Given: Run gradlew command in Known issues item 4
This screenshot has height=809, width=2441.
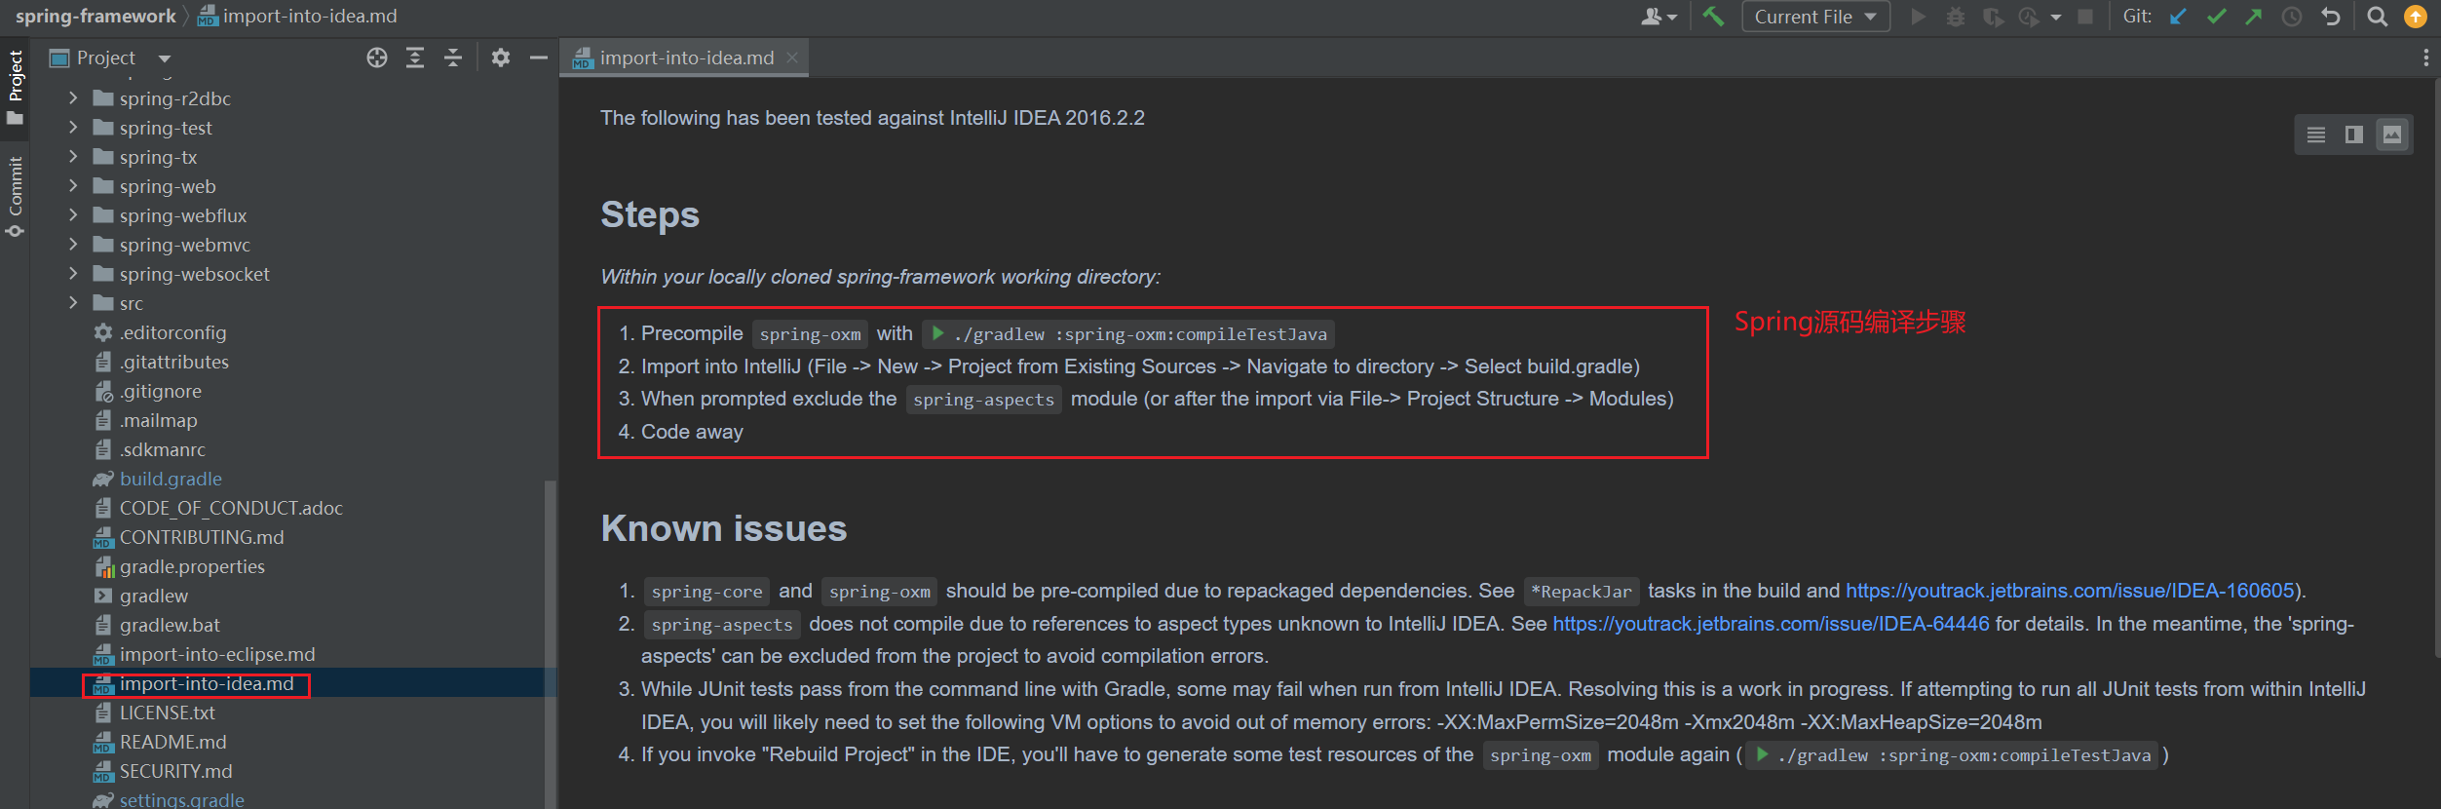Looking at the screenshot, I should click(1762, 754).
